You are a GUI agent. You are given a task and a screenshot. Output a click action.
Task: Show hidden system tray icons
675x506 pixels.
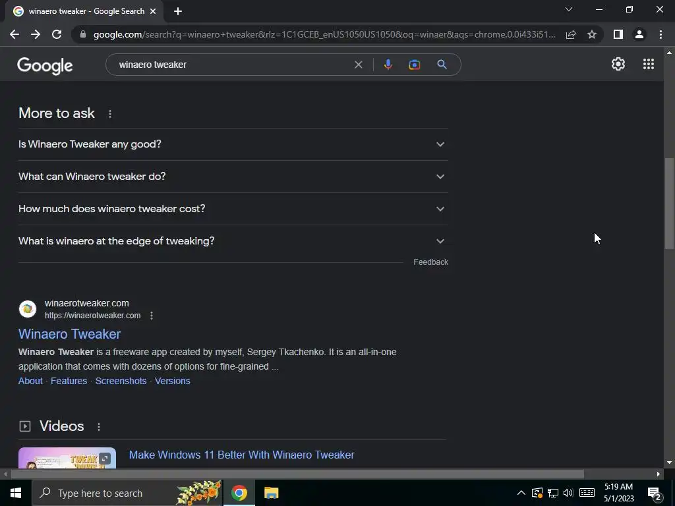point(521,493)
